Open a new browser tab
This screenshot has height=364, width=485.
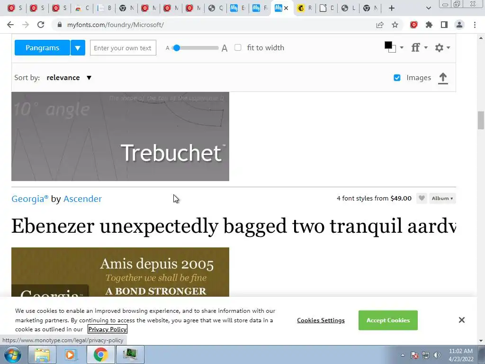click(x=392, y=8)
